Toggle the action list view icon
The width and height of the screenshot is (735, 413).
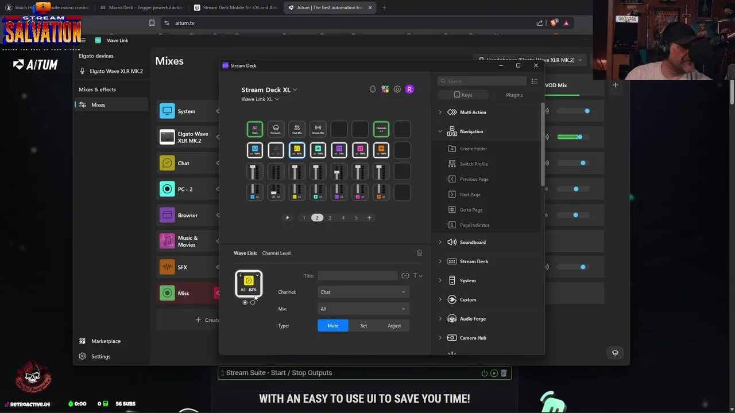tap(534, 81)
